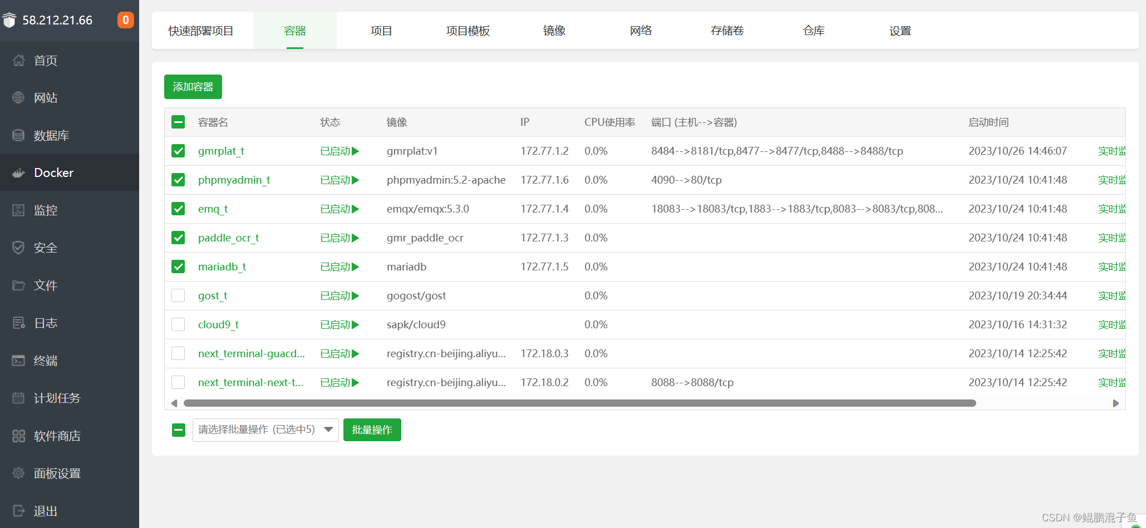1146x528 pixels.
Task: Click the 添加容器 button
Action: pos(193,87)
